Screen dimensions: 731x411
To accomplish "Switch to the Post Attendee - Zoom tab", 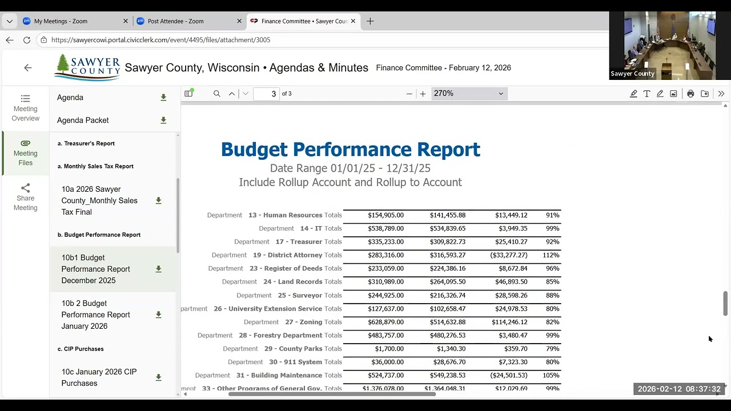I will (189, 21).
